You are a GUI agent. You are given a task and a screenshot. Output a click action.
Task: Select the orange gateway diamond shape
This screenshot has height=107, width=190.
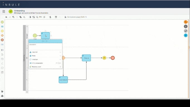(x=2, y=35)
